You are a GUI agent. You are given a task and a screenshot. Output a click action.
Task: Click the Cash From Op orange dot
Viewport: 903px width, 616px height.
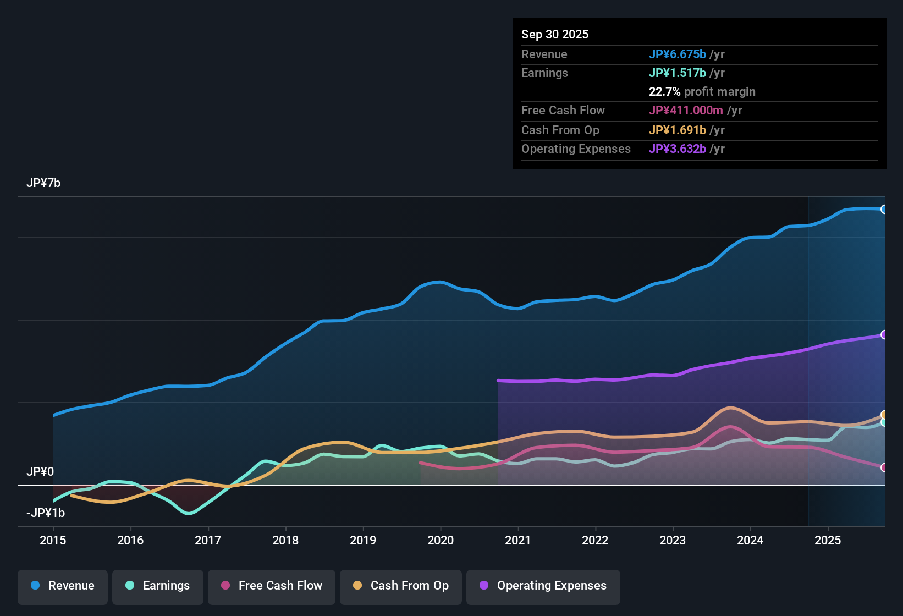[357, 586]
